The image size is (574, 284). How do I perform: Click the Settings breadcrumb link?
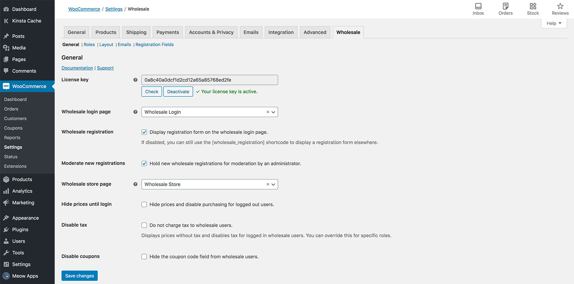(114, 9)
